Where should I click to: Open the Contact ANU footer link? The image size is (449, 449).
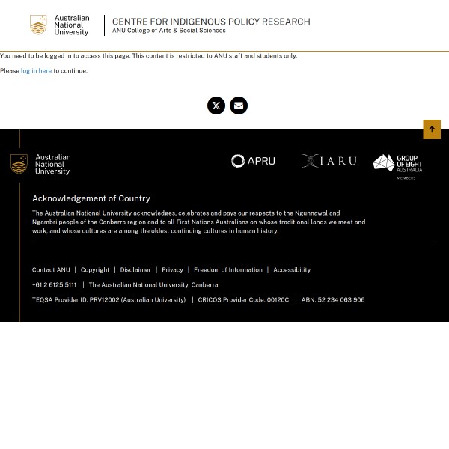[51, 270]
